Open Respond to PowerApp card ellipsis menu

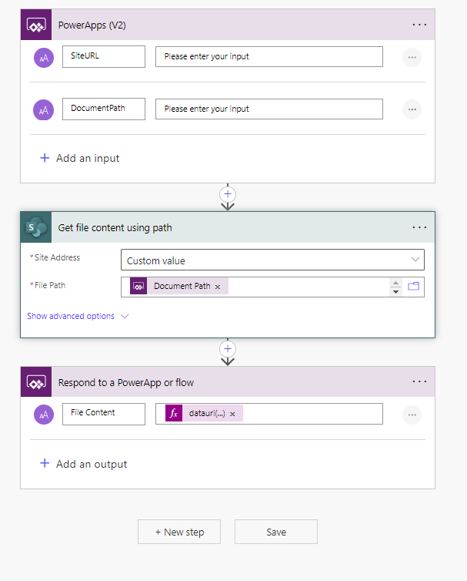pos(419,381)
